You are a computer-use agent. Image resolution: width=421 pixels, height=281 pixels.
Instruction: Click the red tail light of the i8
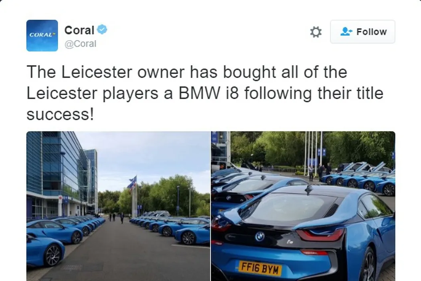pyautogui.click(x=321, y=235)
